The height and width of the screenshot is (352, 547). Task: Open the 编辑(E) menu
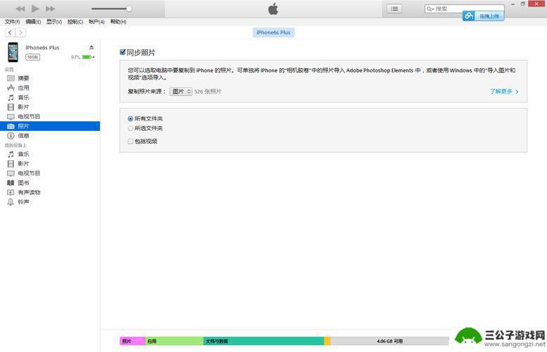33,22
